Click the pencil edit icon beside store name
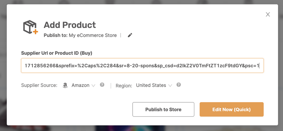The image size is (283, 131). tap(130, 35)
